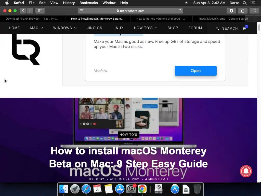The image size is (261, 196).
Task: Open the File menu
Action: point(31,3)
